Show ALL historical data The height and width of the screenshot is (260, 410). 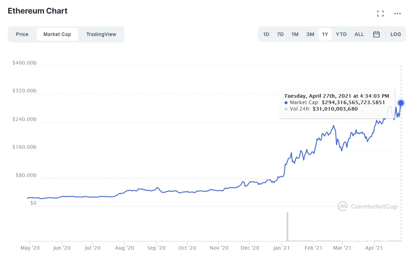point(359,34)
